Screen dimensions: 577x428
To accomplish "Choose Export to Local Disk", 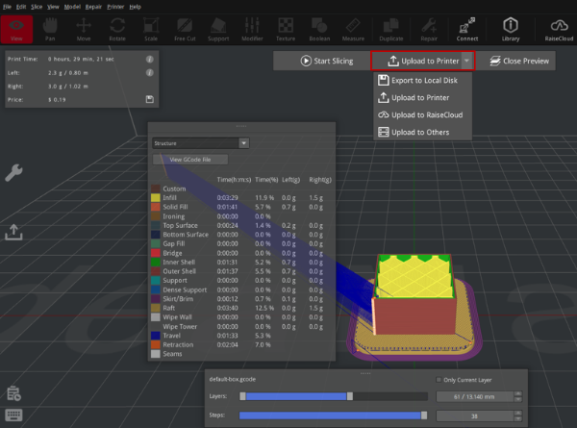I will 423,81.
